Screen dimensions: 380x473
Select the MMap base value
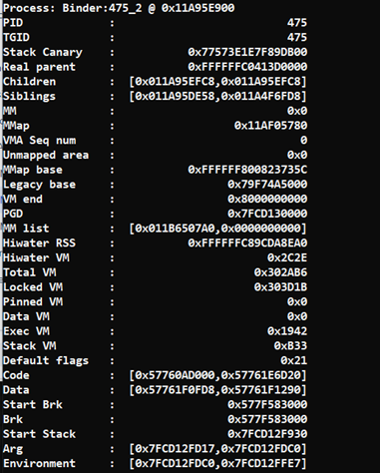tap(247, 170)
